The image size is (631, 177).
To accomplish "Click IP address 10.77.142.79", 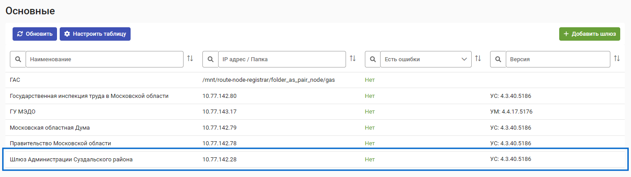I will click(x=219, y=128).
